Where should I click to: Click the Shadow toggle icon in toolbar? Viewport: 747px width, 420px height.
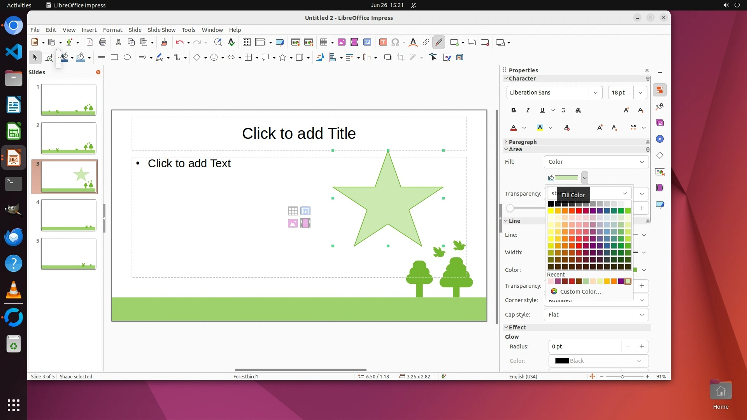click(x=388, y=58)
